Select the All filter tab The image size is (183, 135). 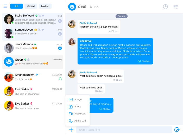(16, 6)
